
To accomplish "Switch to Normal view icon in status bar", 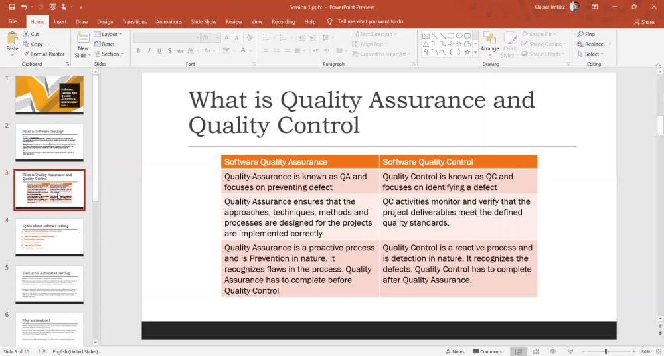I will pos(519,351).
